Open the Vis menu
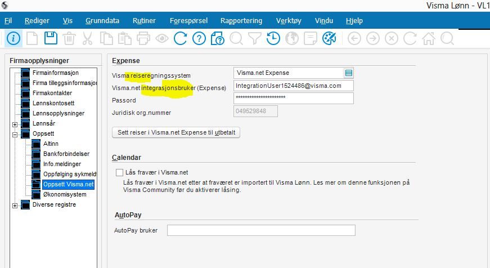 (68, 21)
